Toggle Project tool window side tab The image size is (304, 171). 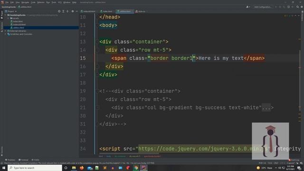click(x=2, y=15)
